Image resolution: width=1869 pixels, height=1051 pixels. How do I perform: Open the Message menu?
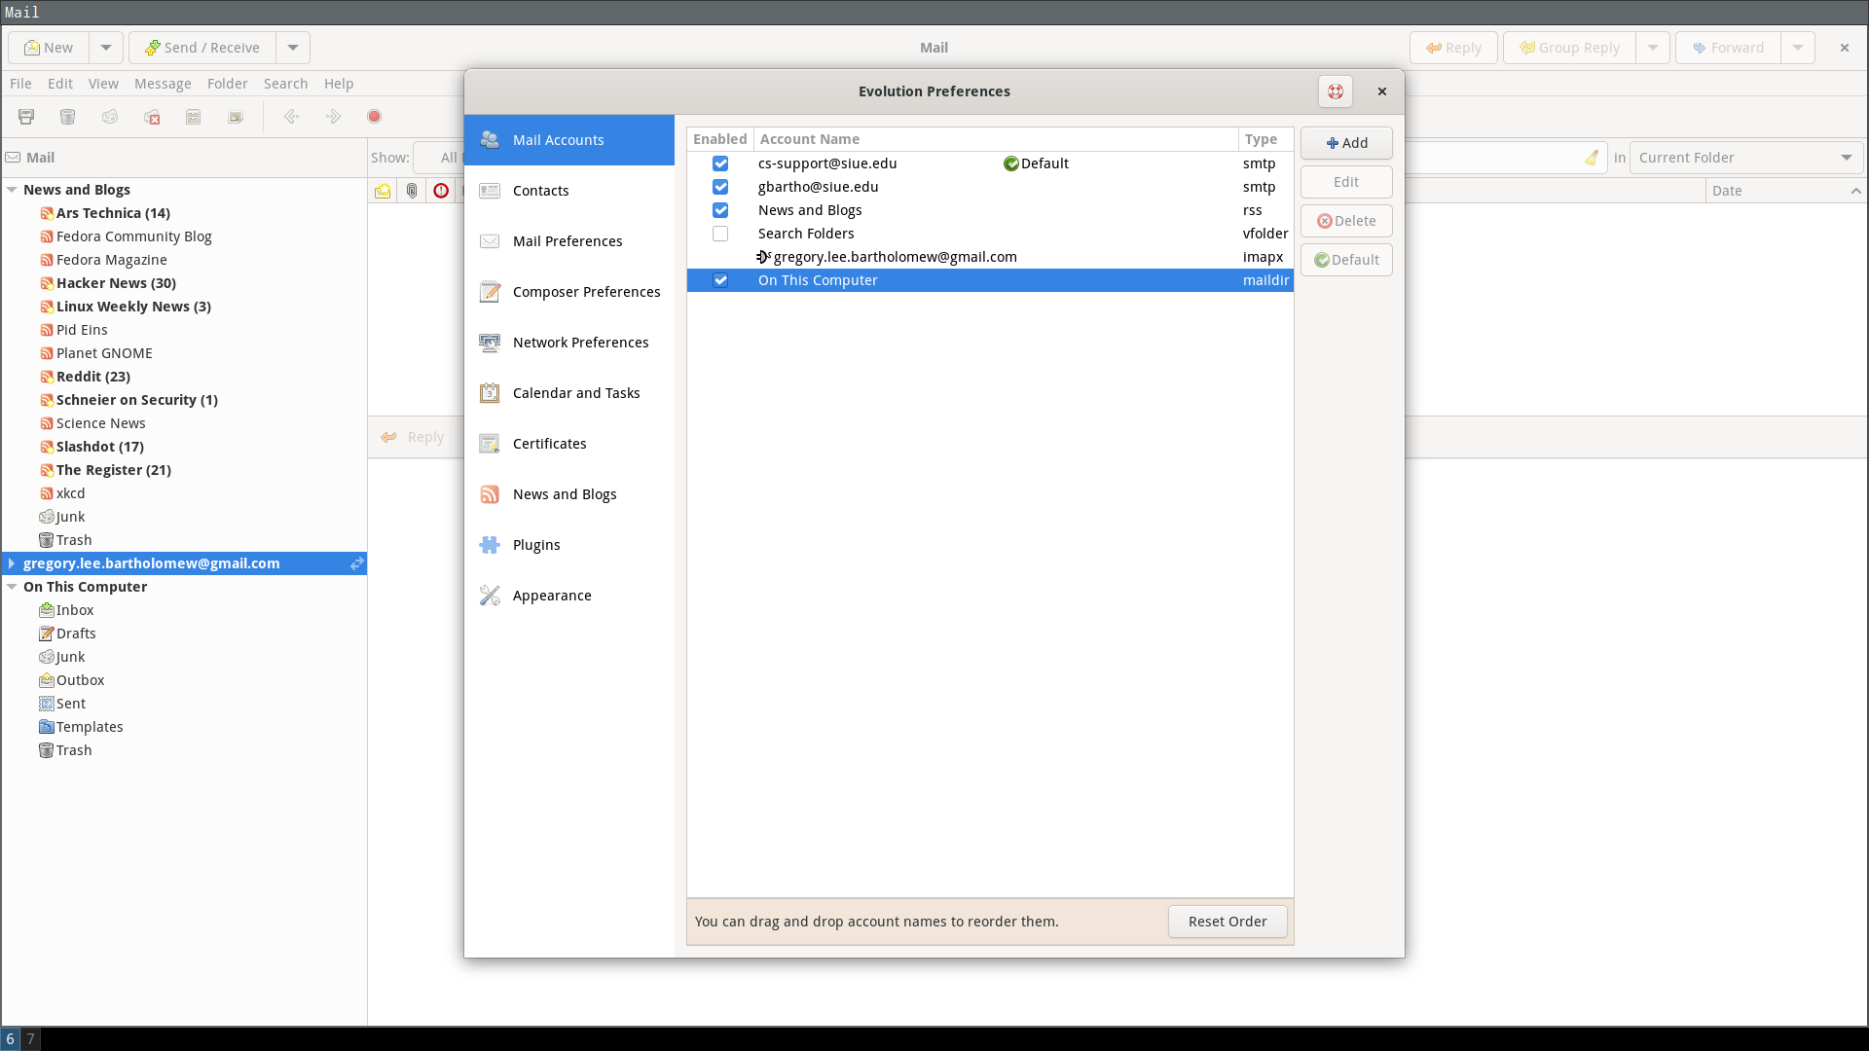pos(163,84)
